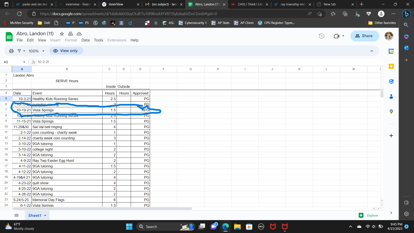This screenshot has height=233, width=414.
Task: Show hidden system tray icons
Action: coord(350,226)
